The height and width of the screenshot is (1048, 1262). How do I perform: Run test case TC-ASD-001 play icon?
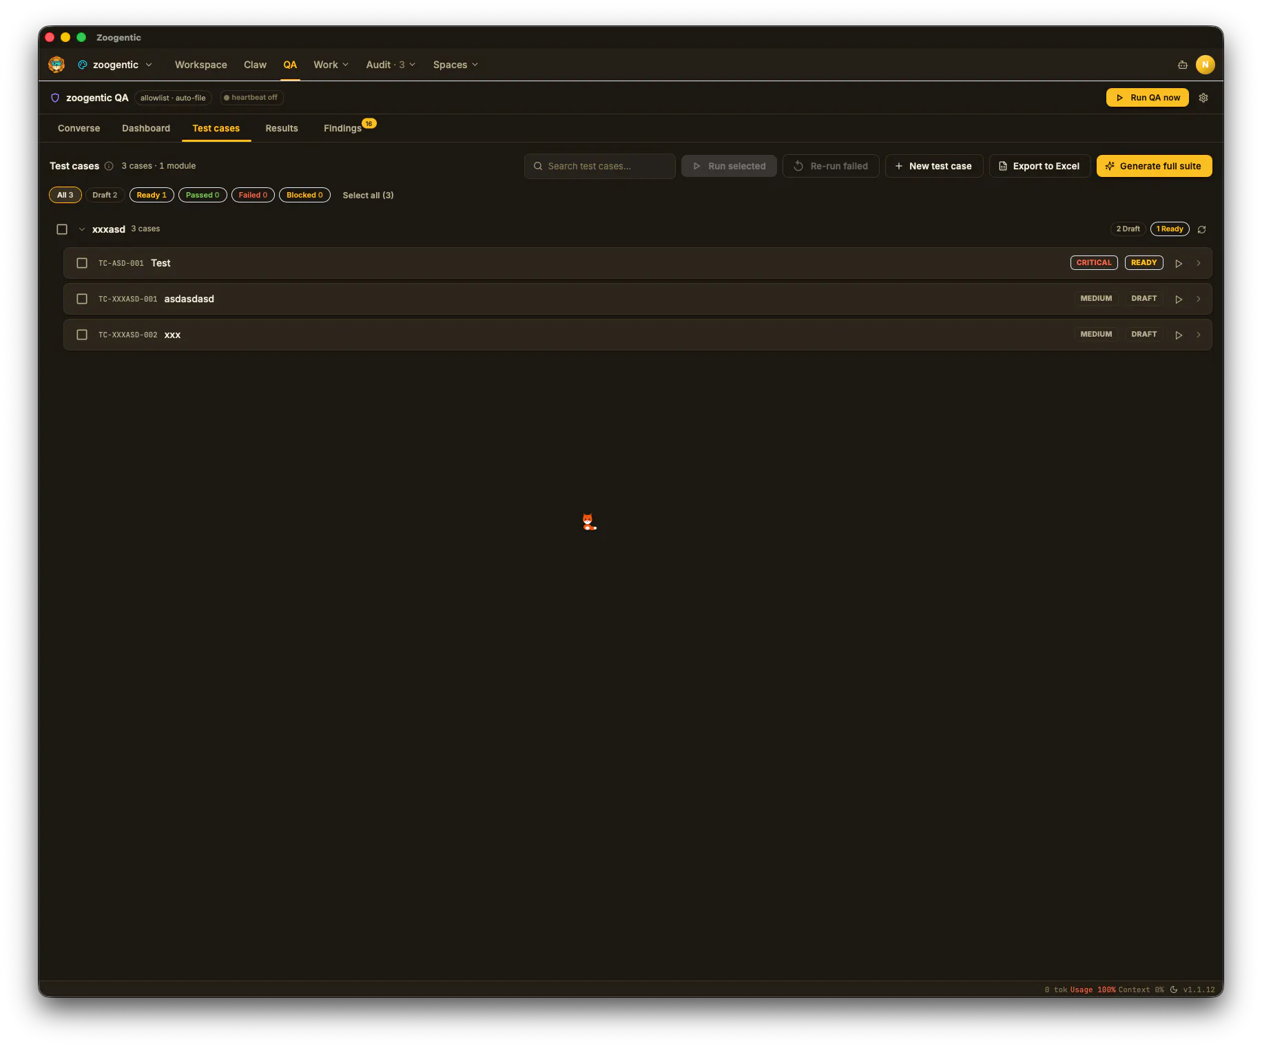point(1179,263)
